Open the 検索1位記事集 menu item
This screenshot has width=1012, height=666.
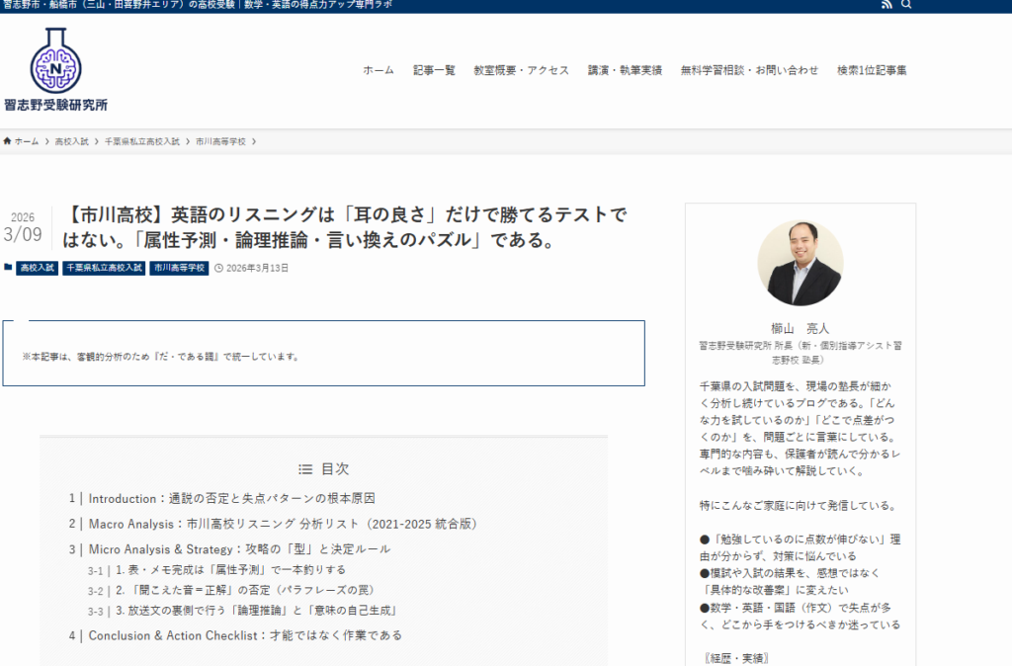[x=872, y=70]
